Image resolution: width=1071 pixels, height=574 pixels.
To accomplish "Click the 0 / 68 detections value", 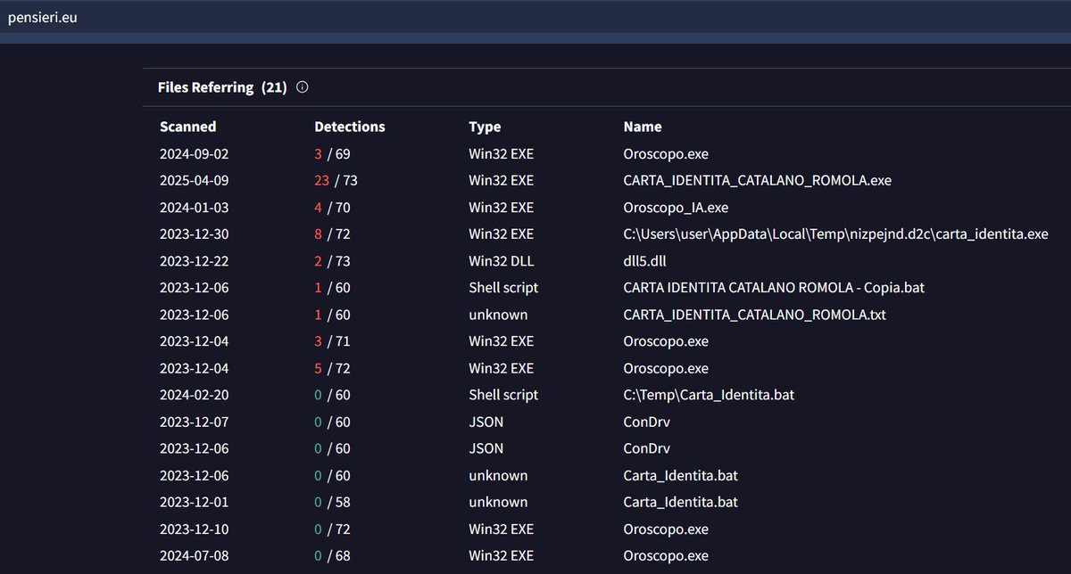I will [x=332, y=555].
